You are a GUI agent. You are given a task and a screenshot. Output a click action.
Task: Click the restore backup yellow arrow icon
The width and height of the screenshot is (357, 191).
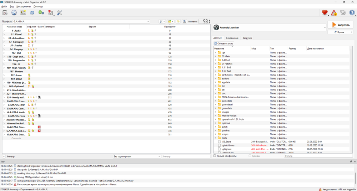click(x=178, y=21)
